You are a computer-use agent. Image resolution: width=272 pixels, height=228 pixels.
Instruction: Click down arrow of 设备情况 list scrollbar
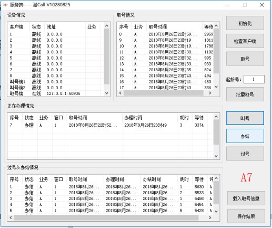(107, 93)
